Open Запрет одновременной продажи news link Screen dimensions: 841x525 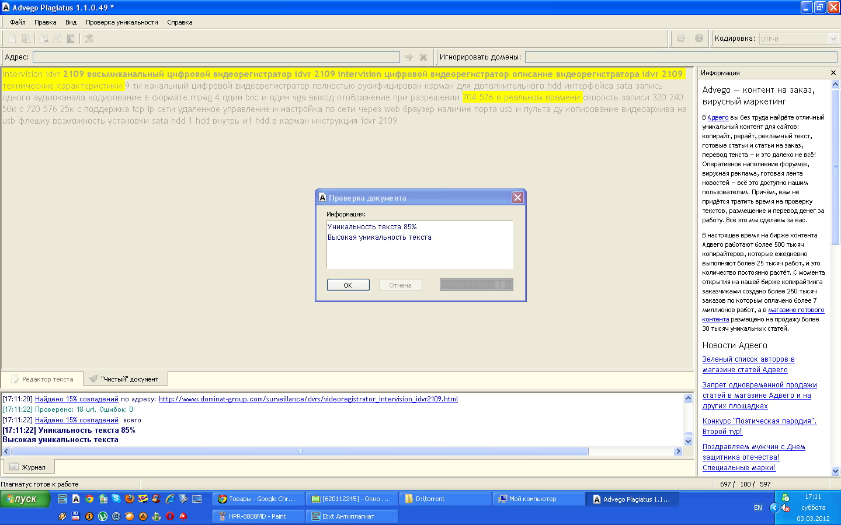click(x=759, y=395)
